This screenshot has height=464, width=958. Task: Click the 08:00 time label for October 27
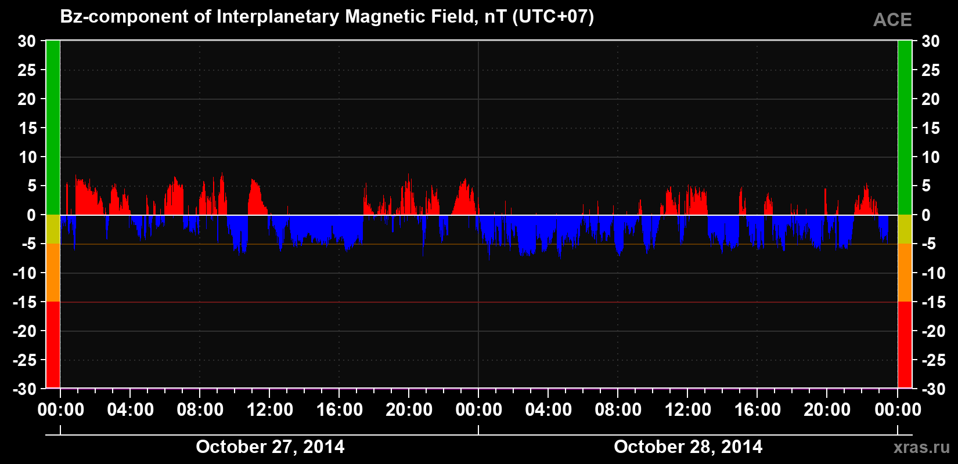tap(200, 410)
